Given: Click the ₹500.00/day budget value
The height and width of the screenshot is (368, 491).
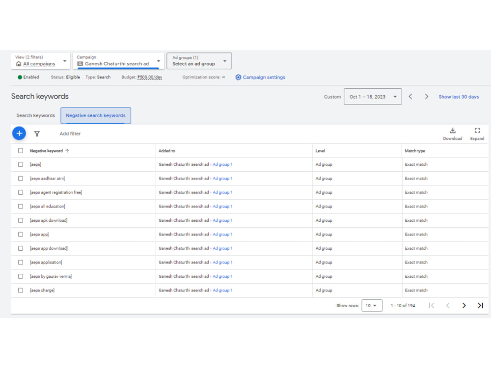Looking at the screenshot, I should (x=150, y=78).
